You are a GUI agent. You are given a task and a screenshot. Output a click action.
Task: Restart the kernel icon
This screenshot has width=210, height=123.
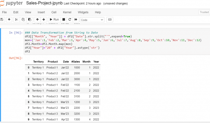point(70,19)
